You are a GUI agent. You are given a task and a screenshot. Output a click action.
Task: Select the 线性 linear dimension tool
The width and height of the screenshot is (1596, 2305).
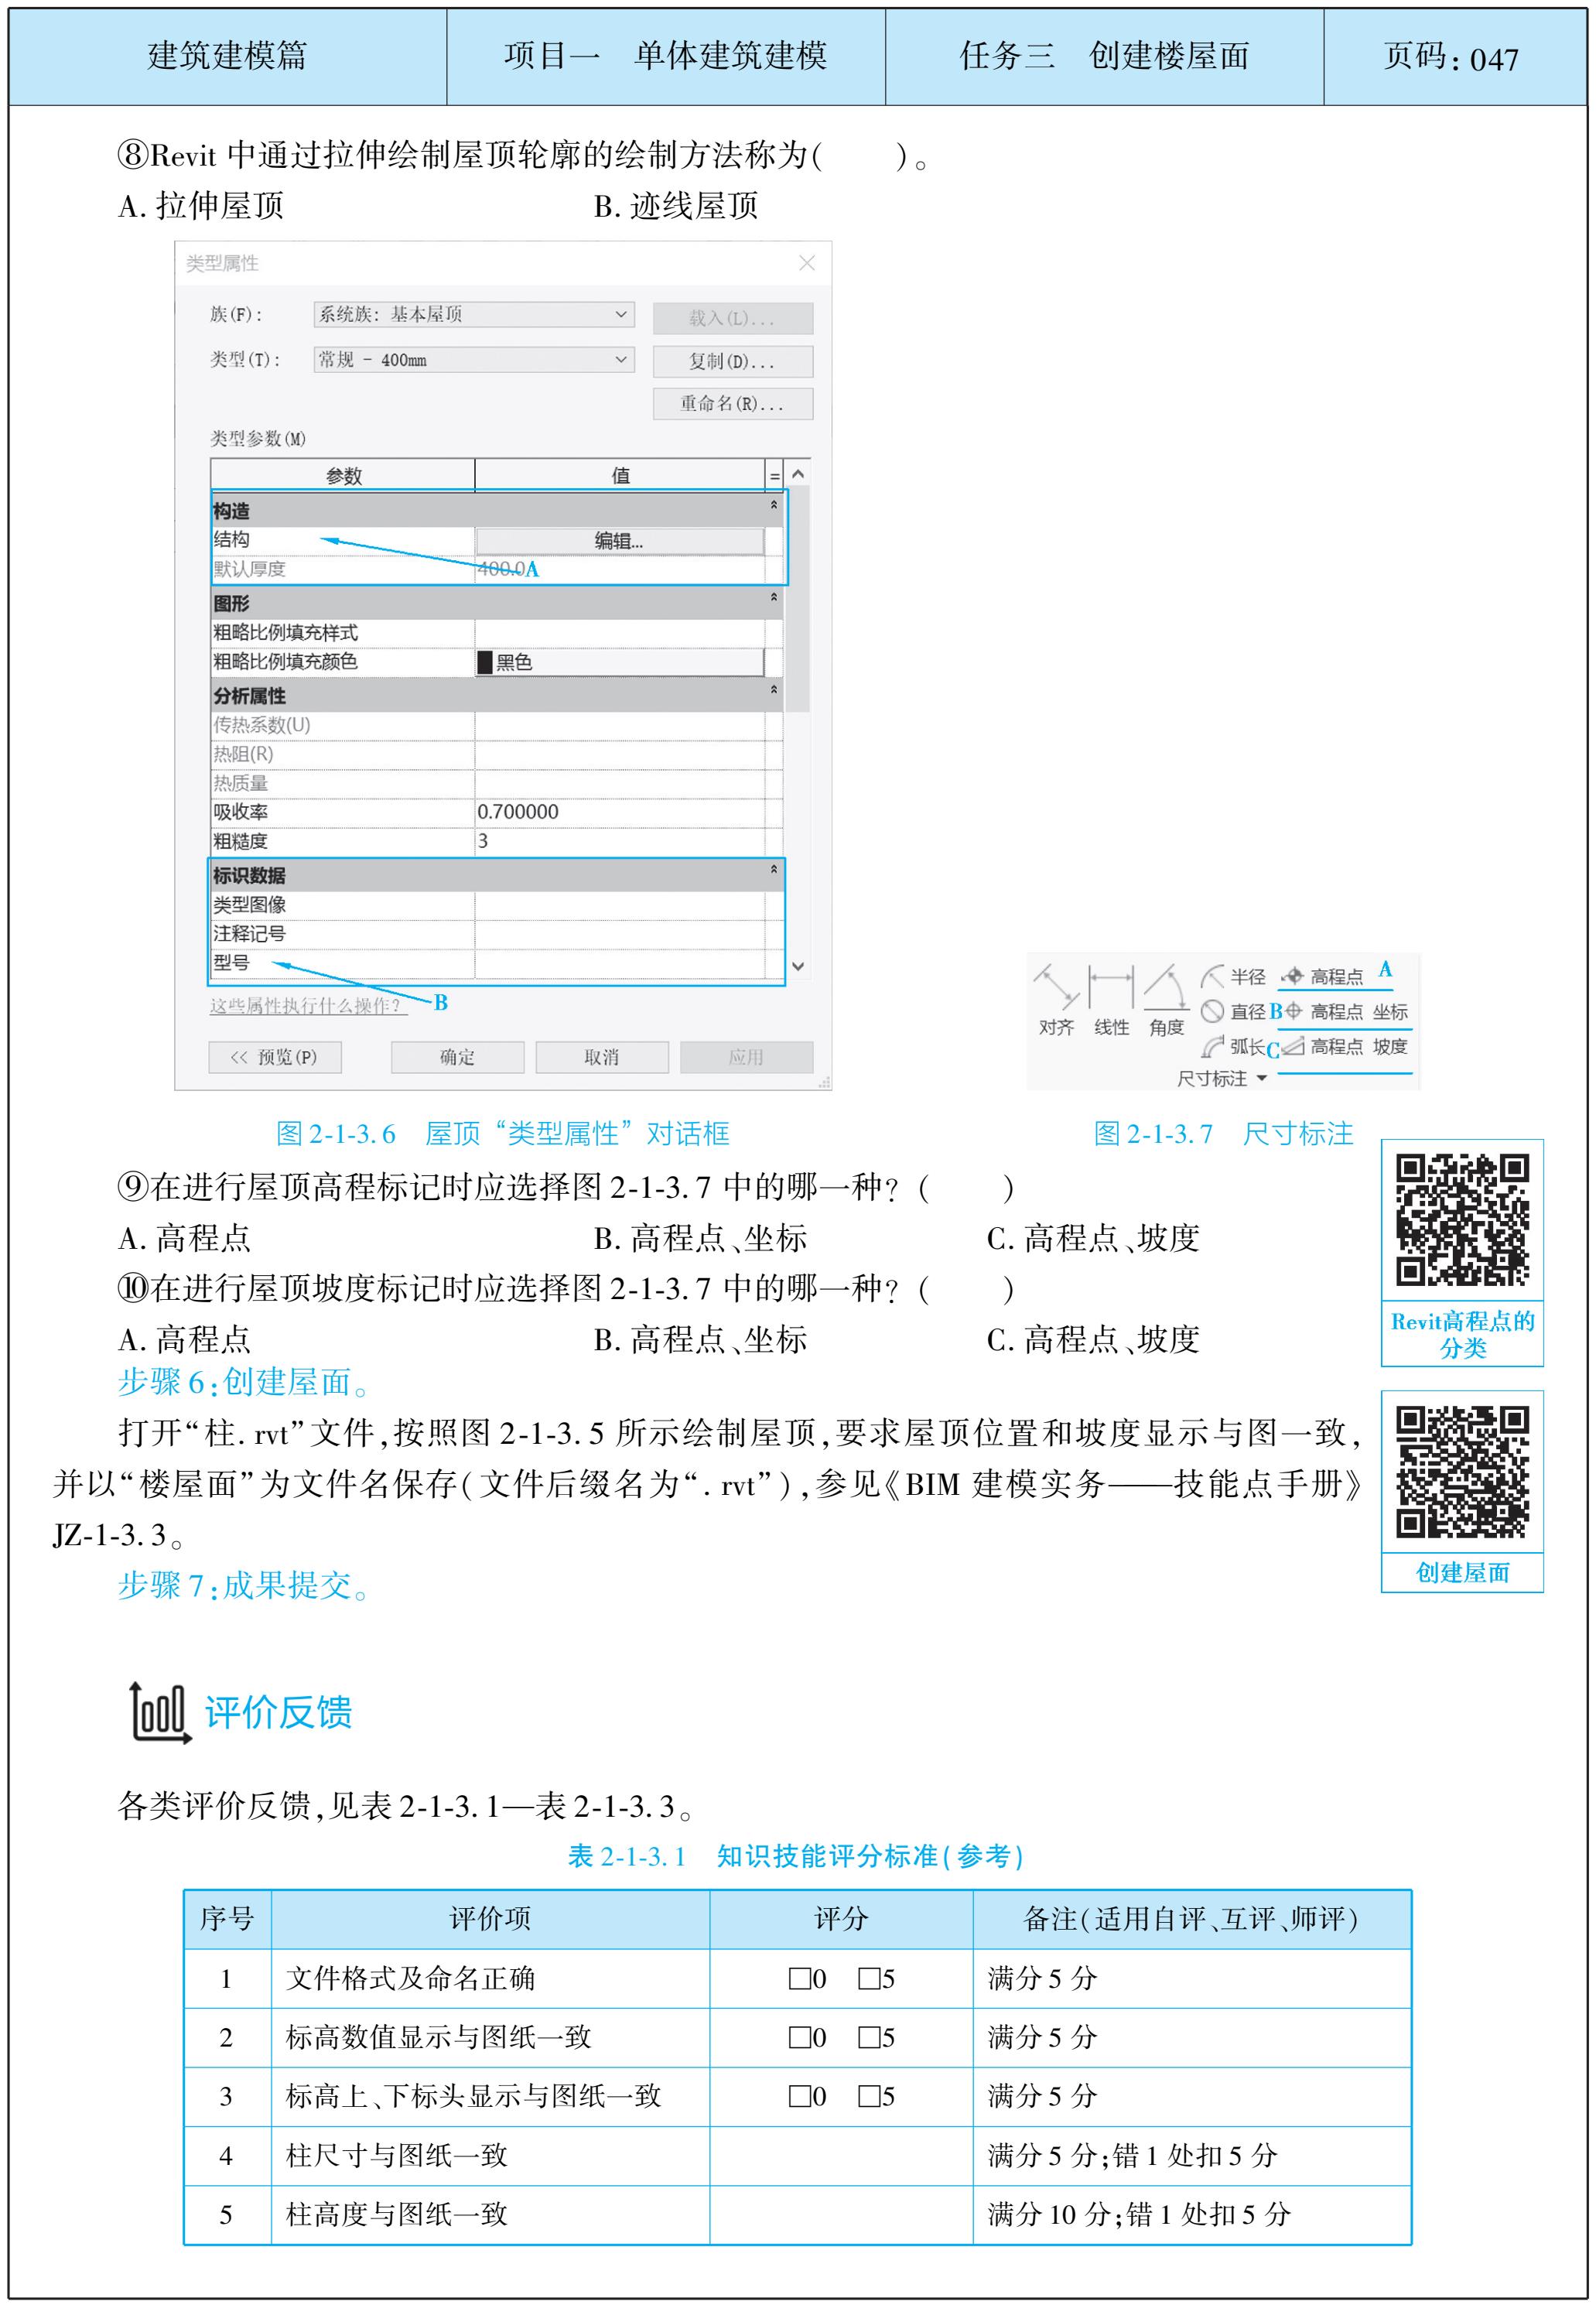pos(1111,999)
